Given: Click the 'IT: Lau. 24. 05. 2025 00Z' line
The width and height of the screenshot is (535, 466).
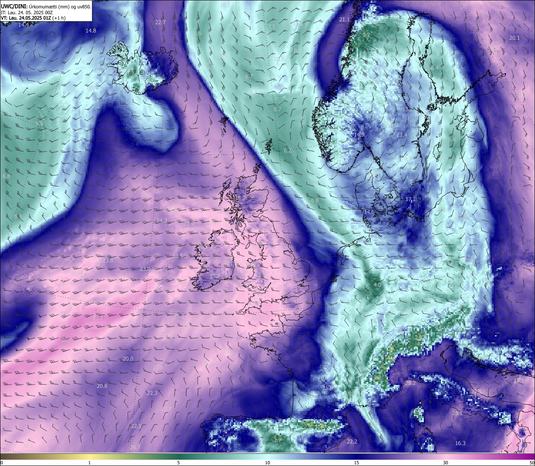Looking at the screenshot, I should (x=27, y=13).
